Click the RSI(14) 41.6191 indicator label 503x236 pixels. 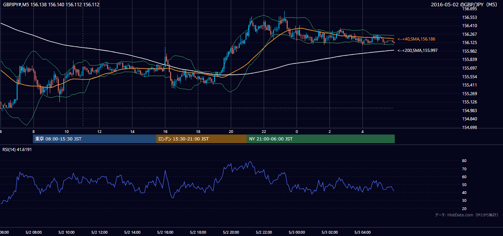click(x=17, y=150)
